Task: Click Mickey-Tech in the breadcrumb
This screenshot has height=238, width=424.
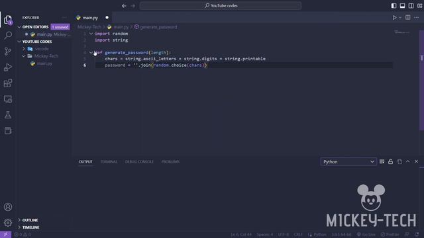Action: pos(89,27)
